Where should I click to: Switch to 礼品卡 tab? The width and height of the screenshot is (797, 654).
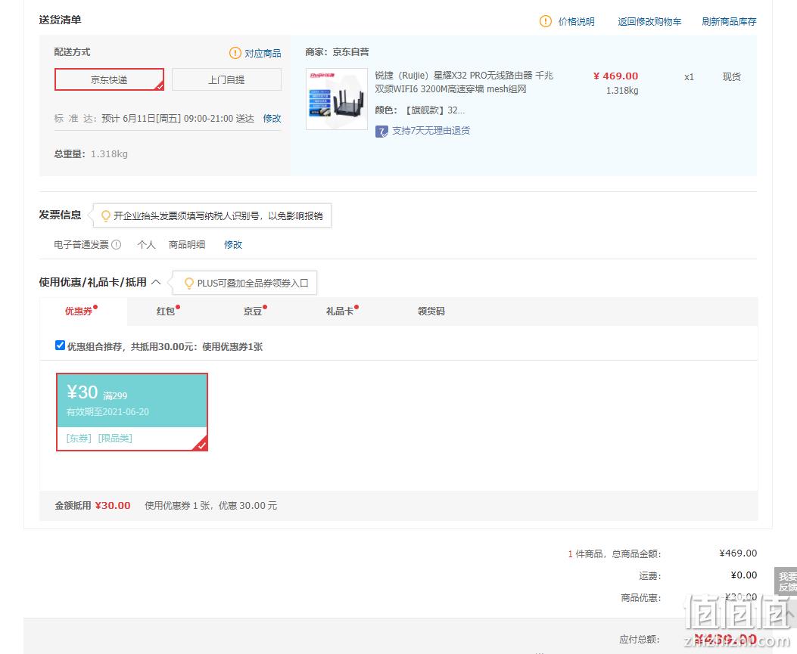tap(340, 312)
